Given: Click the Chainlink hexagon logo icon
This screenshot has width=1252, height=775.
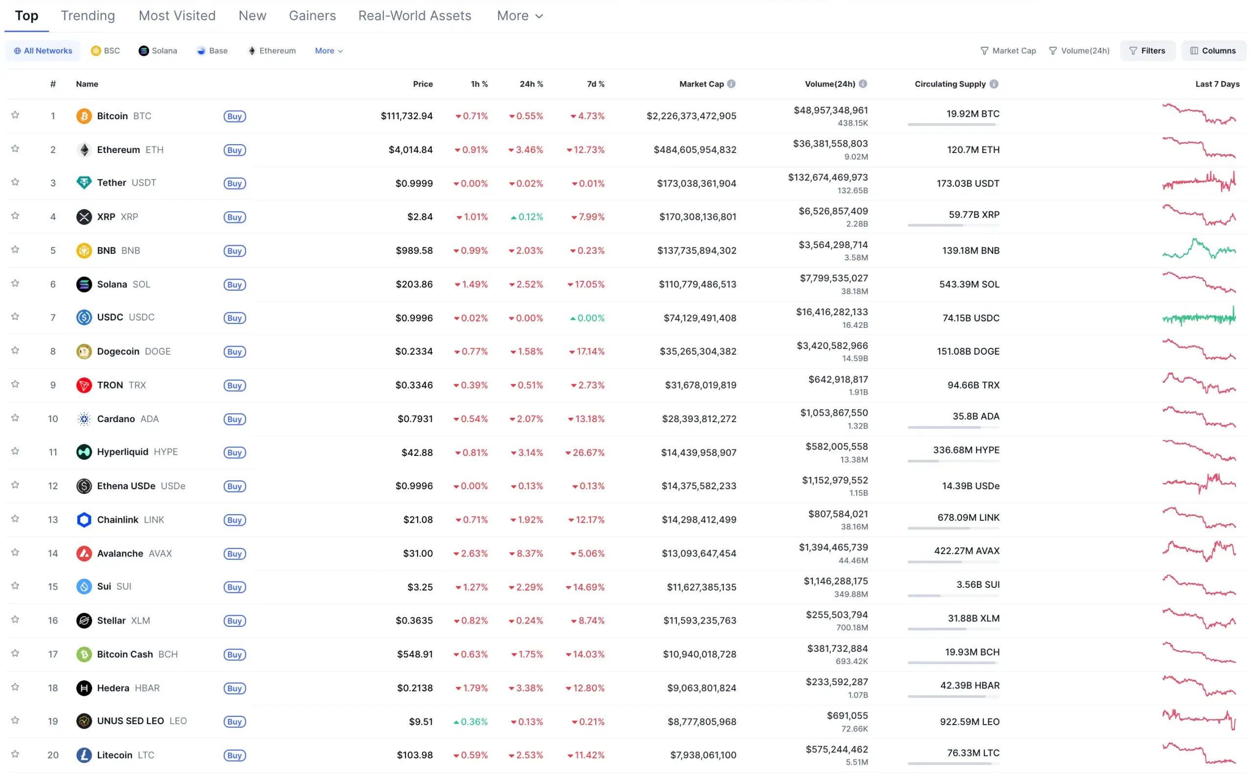Looking at the screenshot, I should (x=84, y=519).
